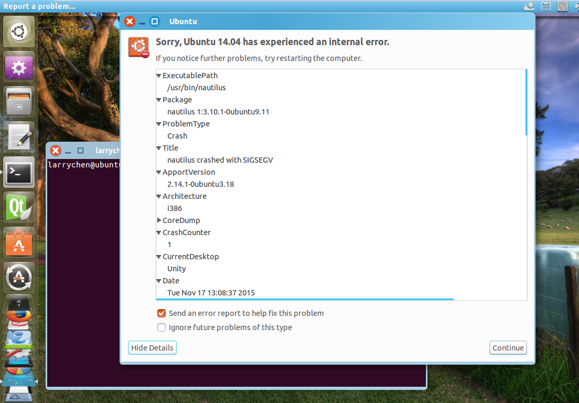This screenshot has height=403, width=579.
Task: Select the 2.14.1-0ubuntu3.18 value row
Action: click(341, 184)
